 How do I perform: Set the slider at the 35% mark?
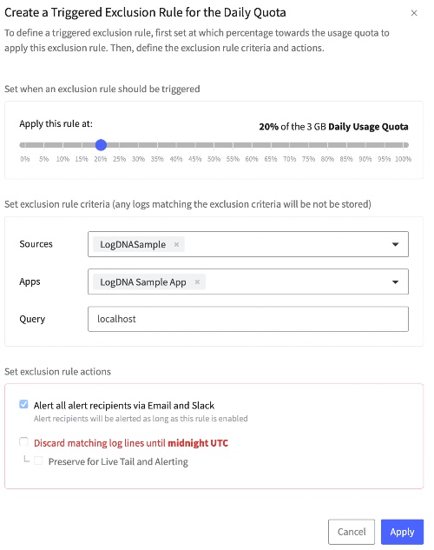(157, 145)
